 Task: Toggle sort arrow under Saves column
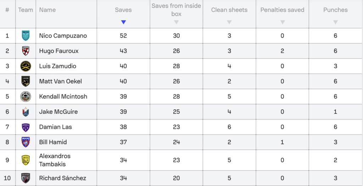coord(123,22)
